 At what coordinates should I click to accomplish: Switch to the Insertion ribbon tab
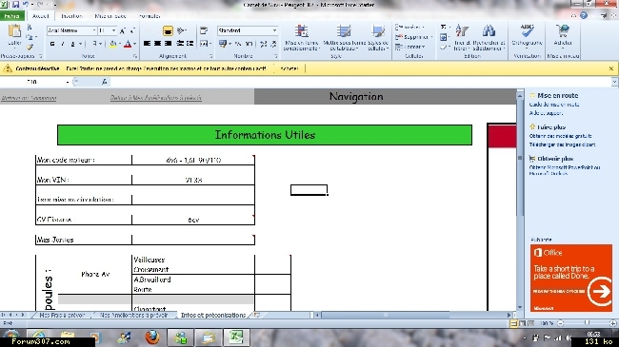point(71,16)
